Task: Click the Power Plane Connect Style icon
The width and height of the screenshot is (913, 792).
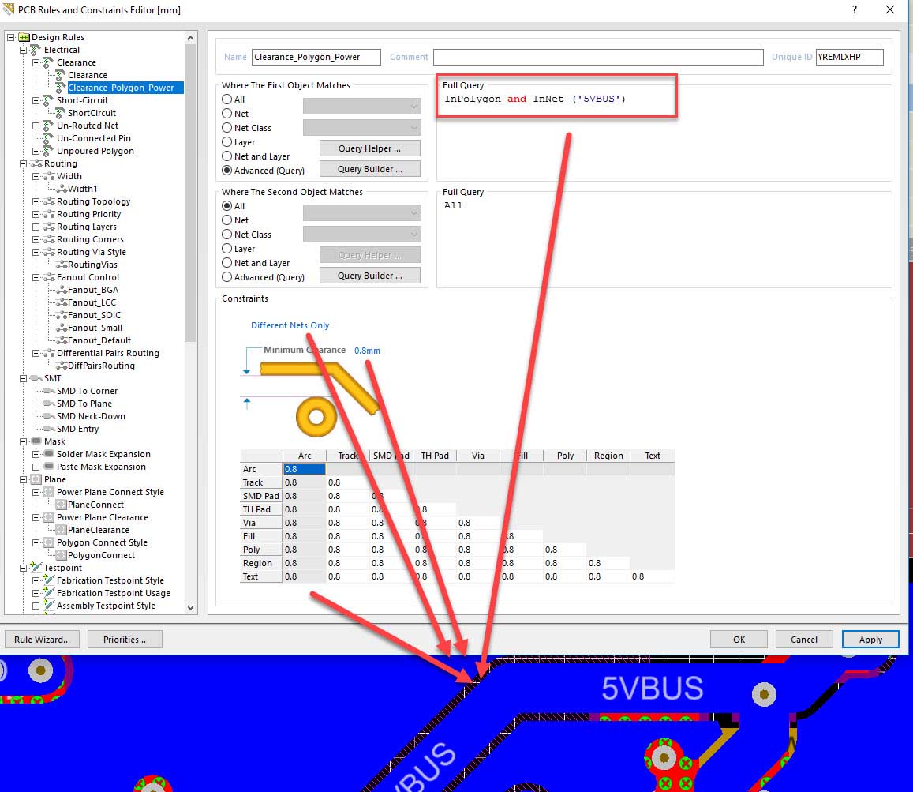Action: (47, 492)
